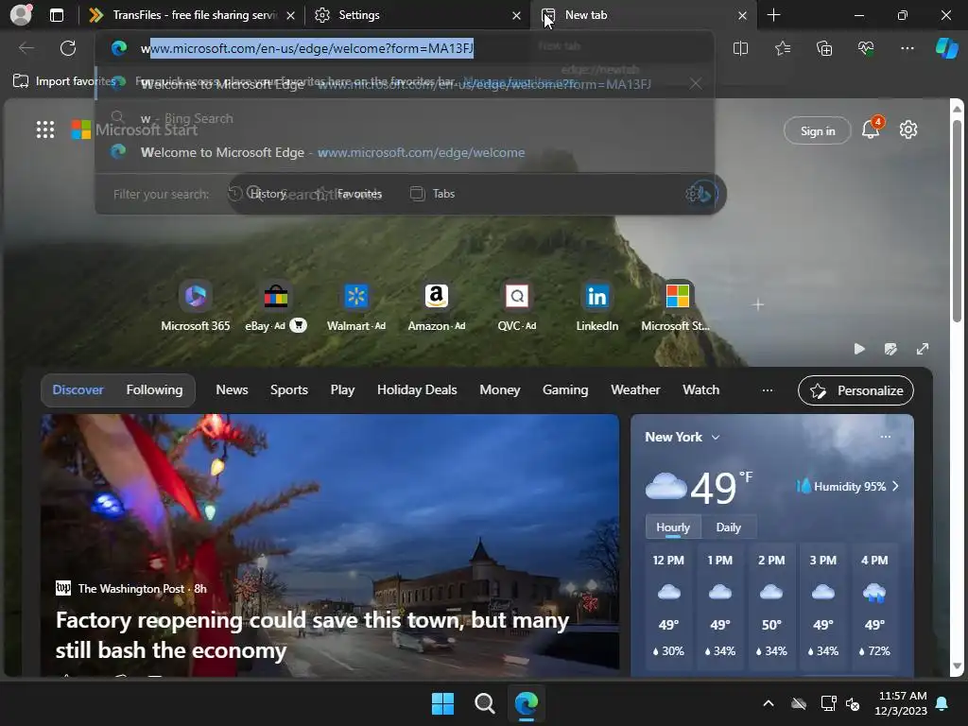Screen dimensions: 968x726
Task: Filter search by History
Action: tap(257, 194)
